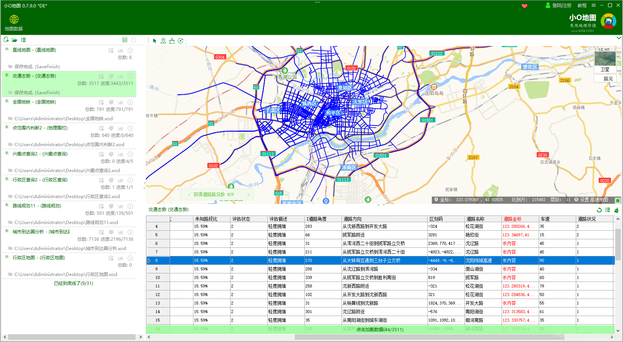
Task: Click horizontal scrollbar of task list panel
Action: (x=72, y=337)
